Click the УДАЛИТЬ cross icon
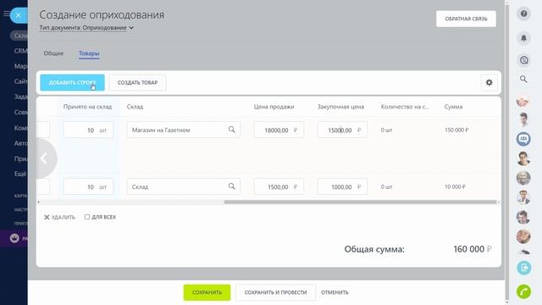 (x=47, y=217)
